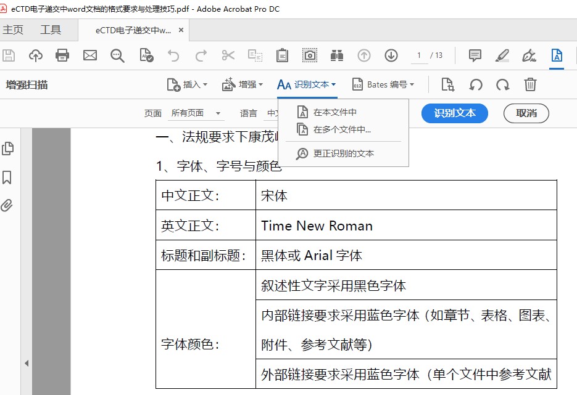The width and height of the screenshot is (577, 395).
Task: Click the blue 识别文本 button
Action: pyautogui.click(x=454, y=113)
